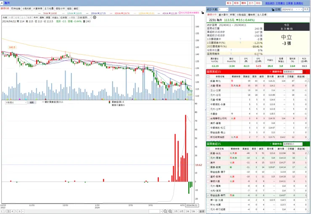Open 關鍵券商 dropdown in red header
311x214 pixels.
[293, 72]
